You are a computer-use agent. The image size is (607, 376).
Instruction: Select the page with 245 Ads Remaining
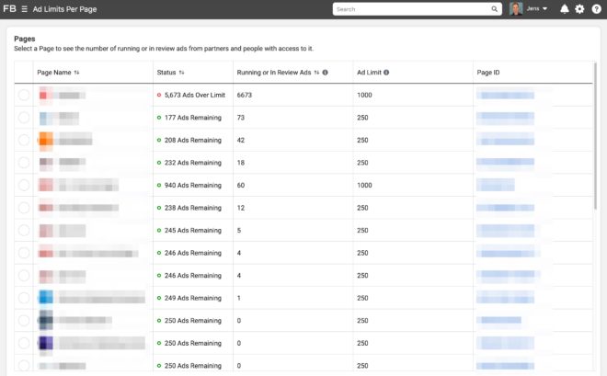[24, 230]
